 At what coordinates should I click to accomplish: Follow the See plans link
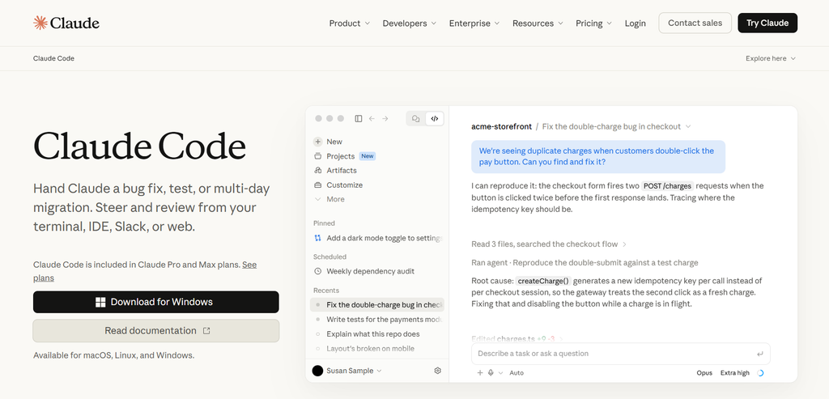pyautogui.click(x=249, y=265)
